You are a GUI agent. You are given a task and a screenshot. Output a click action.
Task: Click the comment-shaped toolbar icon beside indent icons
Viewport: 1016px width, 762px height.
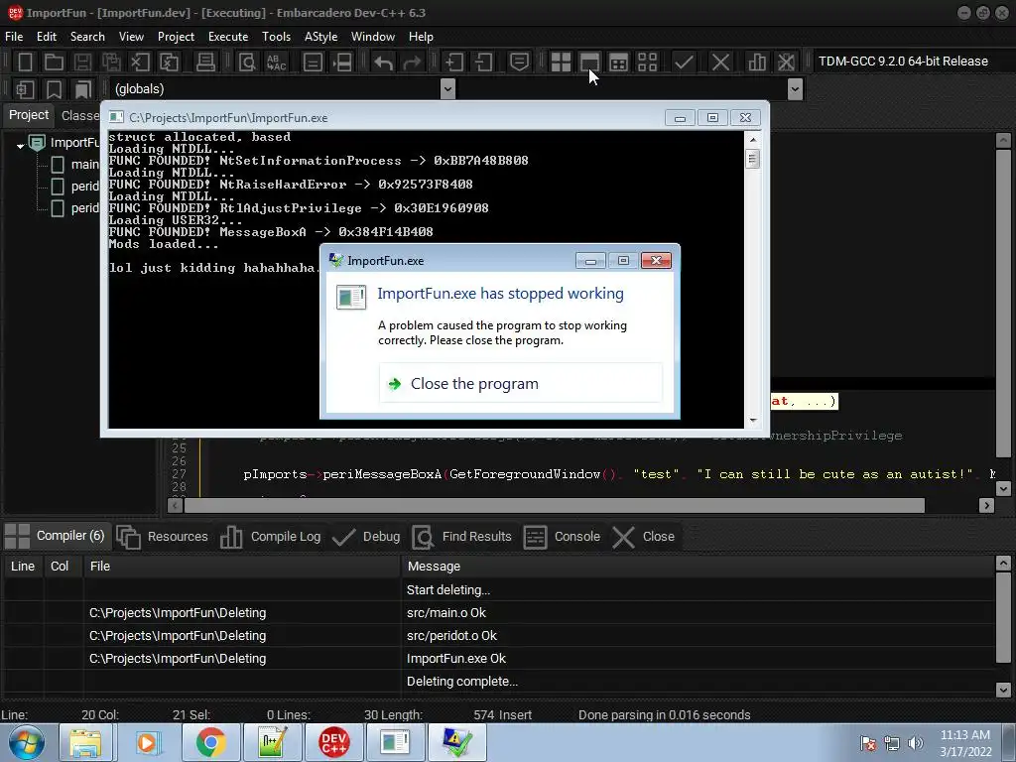(x=519, y=63)
